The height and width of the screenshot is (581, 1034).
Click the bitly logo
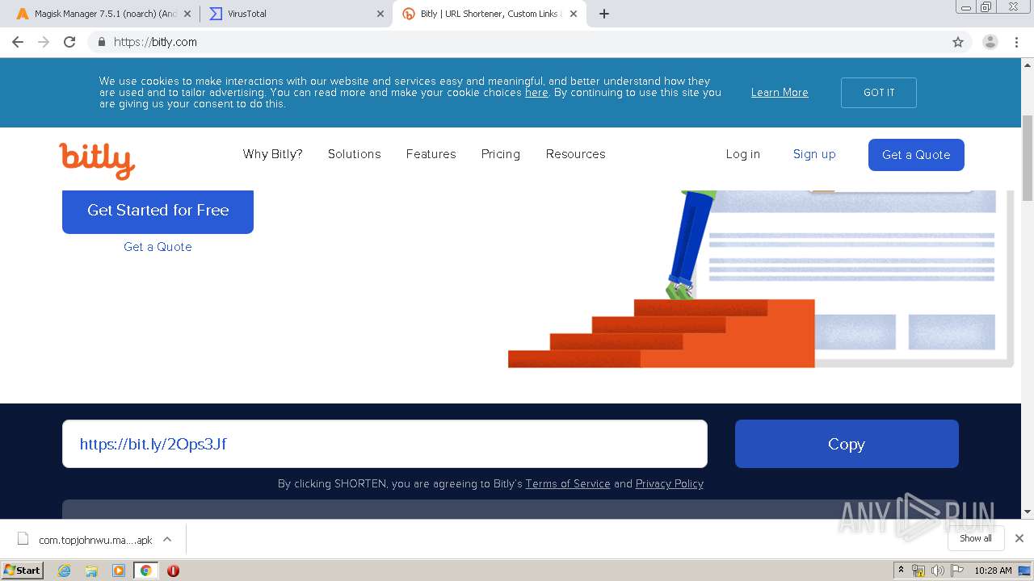[x=97, y=161]
